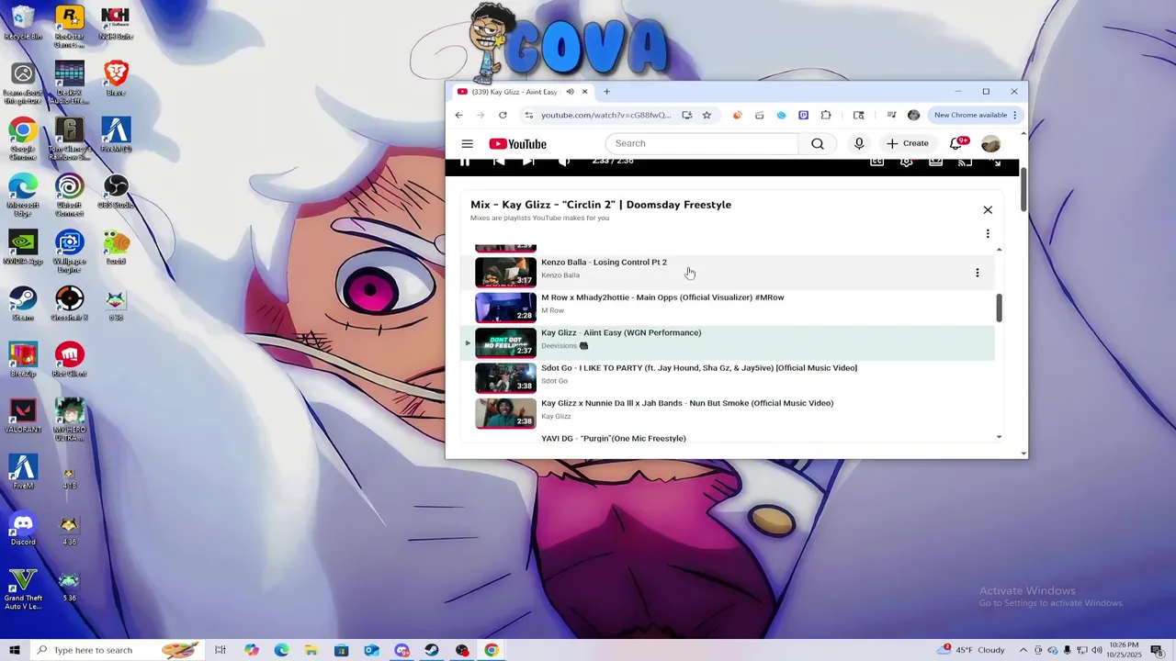Screen dimensions: 1176x661
Task: Select Kay Glizz - Aiint Easy (WGN Performance)
Action: [621, 333]
